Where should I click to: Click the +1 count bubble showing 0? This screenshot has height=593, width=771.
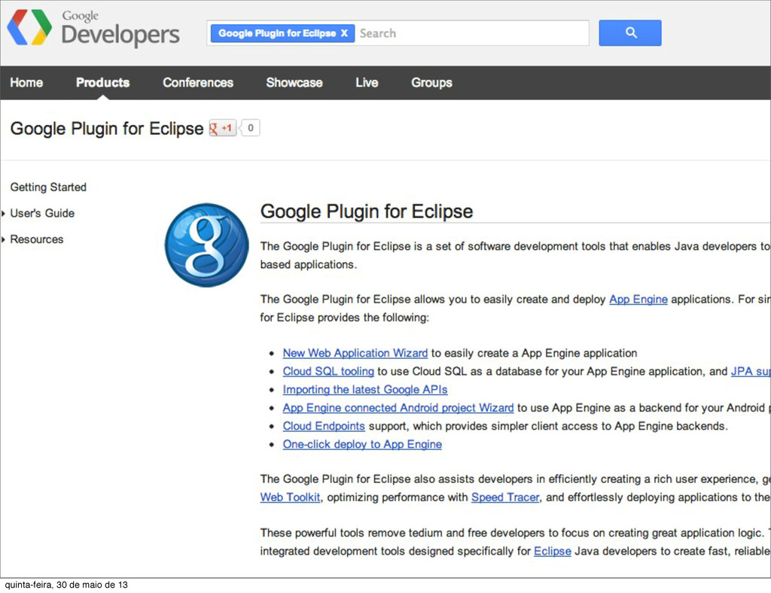pyautogui.click(x=250, y=128)
